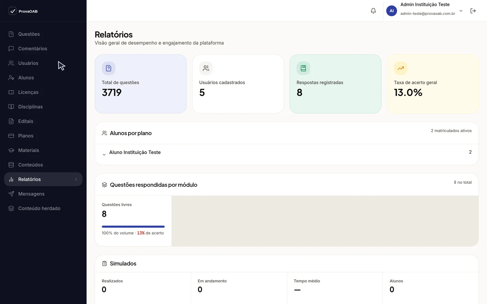The height and width of the screenshot is (304, 487).
Task: Click the Simulados clipboard icon
Action: pyautogui.click(x=105, y=263)
